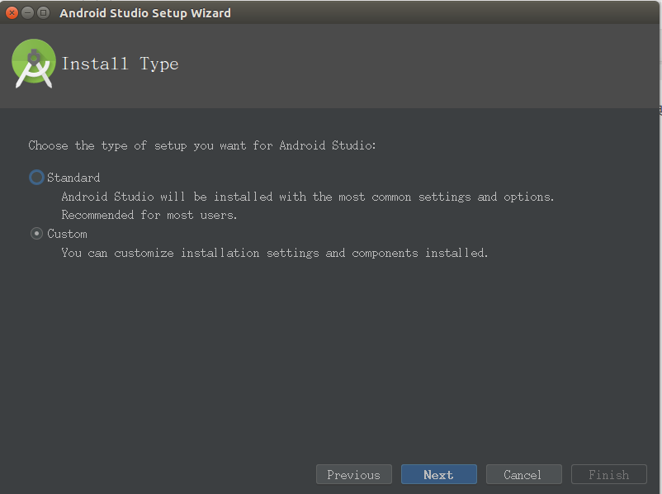Click the word Type in header banner
662x494 pixels.
[x=159, y=64]
